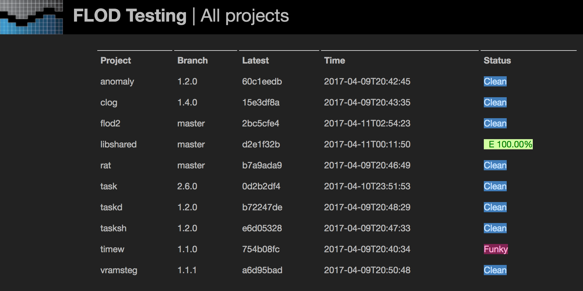Click commit hash 0d2b2df4
The image size is (583, 291).
261,186
